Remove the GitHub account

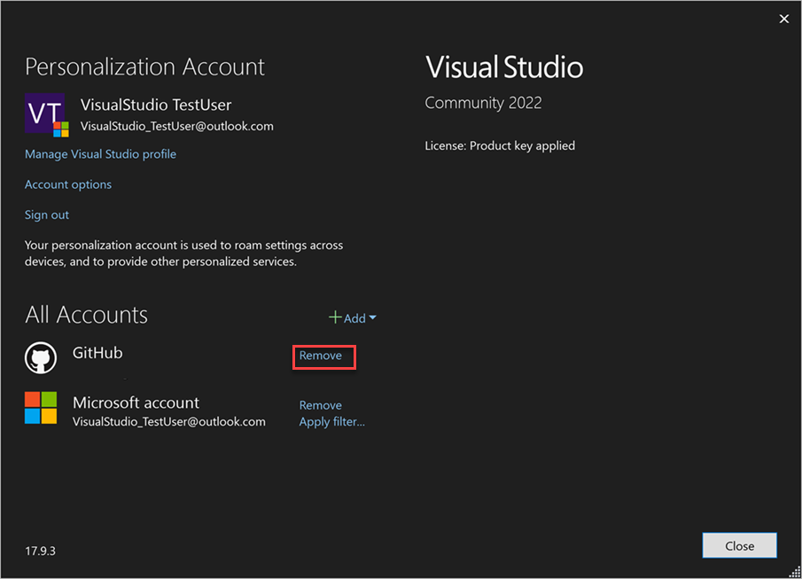click(323, 356)
